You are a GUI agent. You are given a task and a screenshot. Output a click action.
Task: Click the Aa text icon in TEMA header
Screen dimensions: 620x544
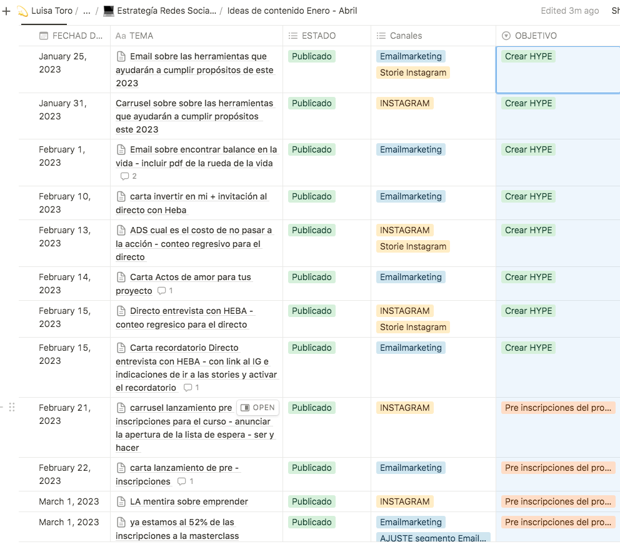[x=121, y=36]
